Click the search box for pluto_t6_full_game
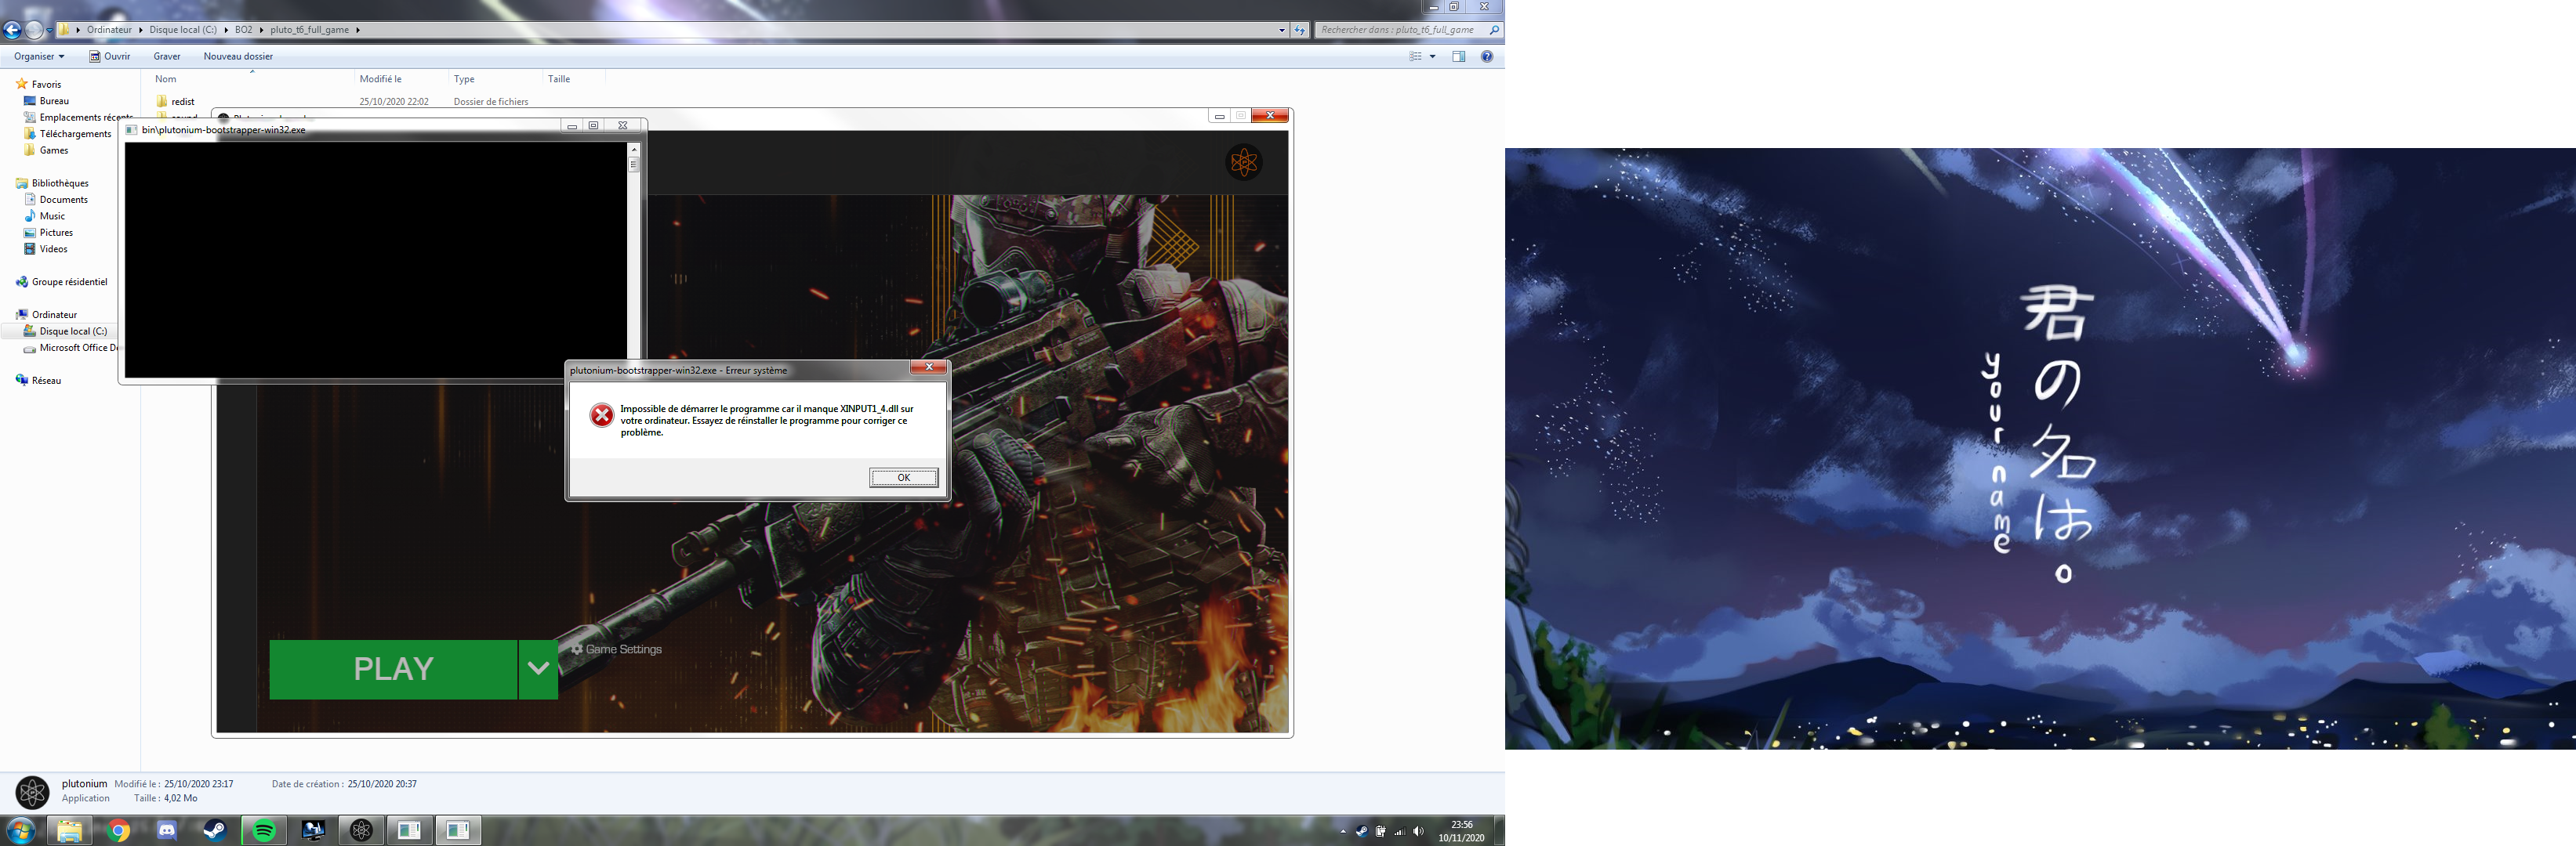Viewport: 2576px width, 846px height. tap(1400, 30)
